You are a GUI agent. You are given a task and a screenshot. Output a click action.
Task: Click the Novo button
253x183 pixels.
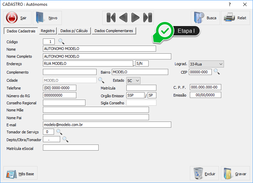(x=47, y=18)
